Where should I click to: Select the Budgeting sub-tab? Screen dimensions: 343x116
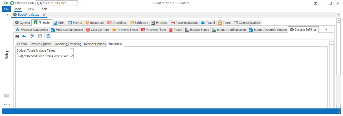point(115,44)
